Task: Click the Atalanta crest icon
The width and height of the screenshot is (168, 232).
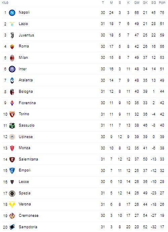Action: point(12,80)
